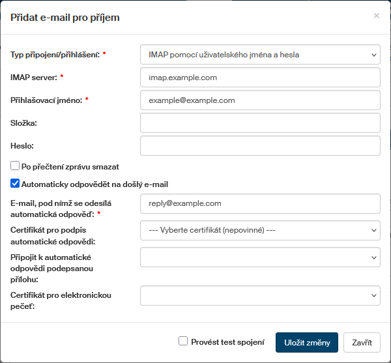391x363 pixels.
Task: Click the Heslo password field
Action: click(260, 146)
